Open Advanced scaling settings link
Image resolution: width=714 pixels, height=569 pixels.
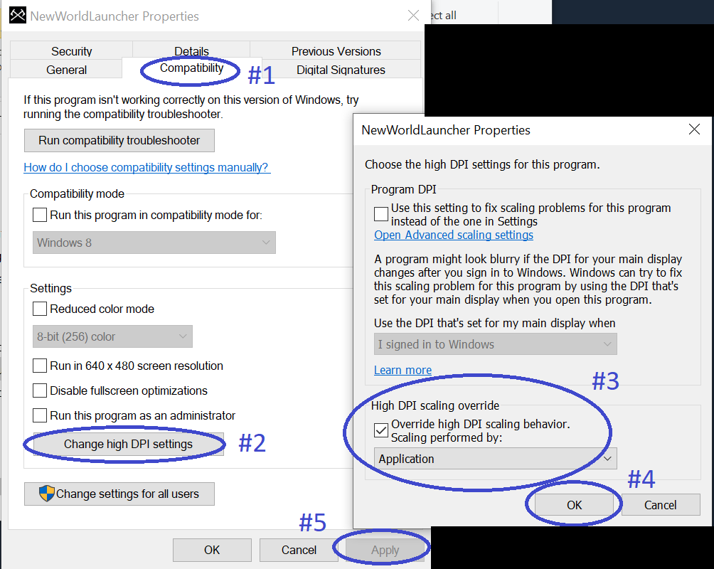[454, 235]
